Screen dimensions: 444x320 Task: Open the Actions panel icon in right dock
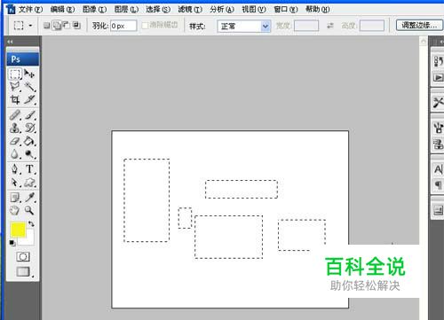[438, 77]
